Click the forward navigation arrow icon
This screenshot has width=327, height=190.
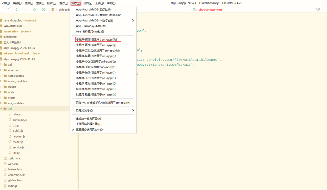point(25,9)
